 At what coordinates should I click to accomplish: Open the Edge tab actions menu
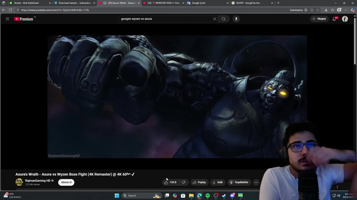[x=4, y=3]
